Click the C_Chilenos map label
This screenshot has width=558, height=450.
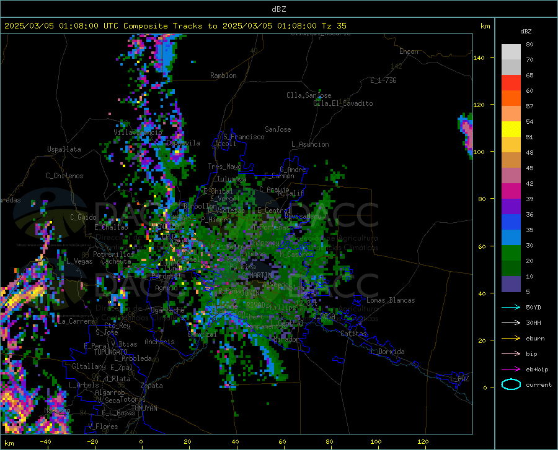pos(64,176)
